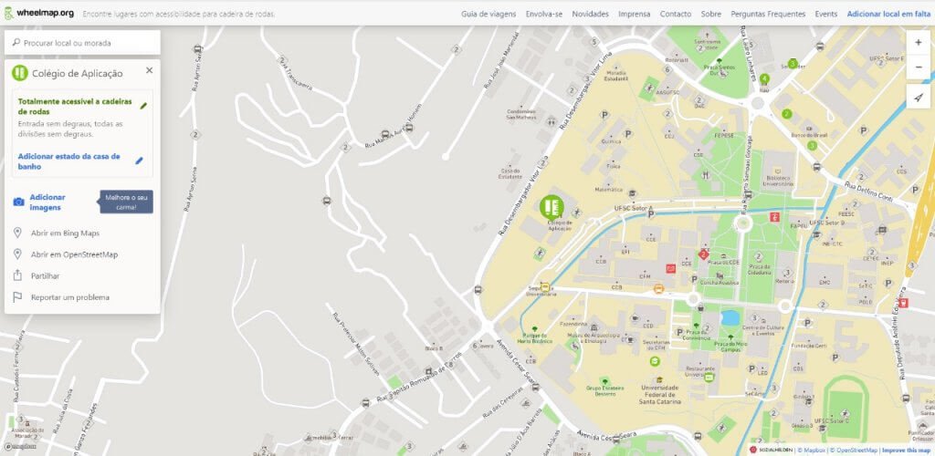Open the Imprensa page

(634, 14)
